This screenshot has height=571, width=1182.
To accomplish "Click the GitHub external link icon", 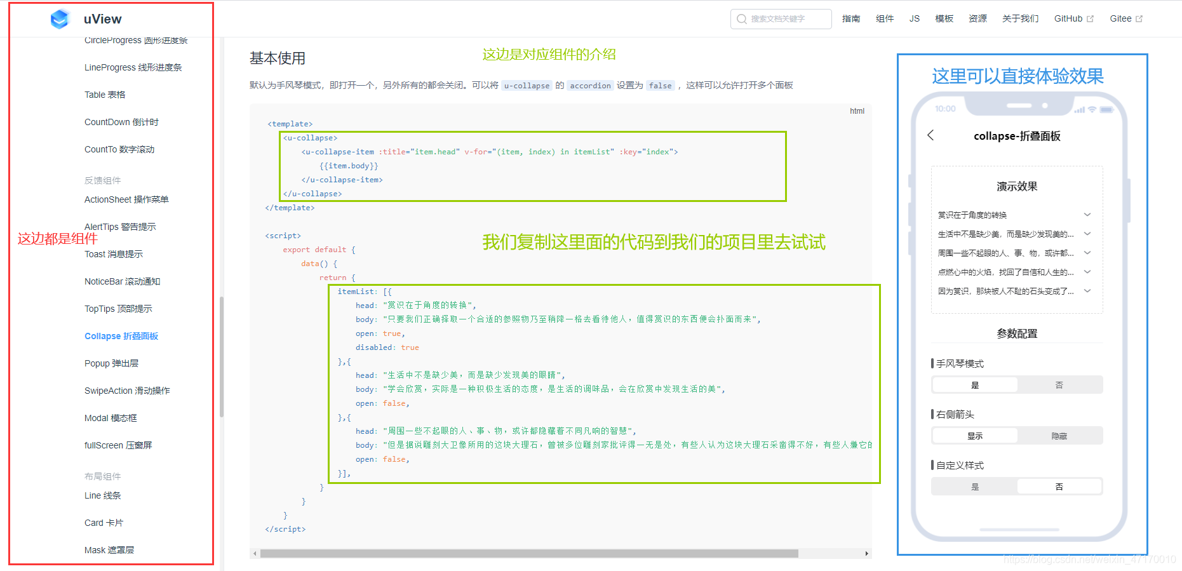I will tap(1091, 19).
